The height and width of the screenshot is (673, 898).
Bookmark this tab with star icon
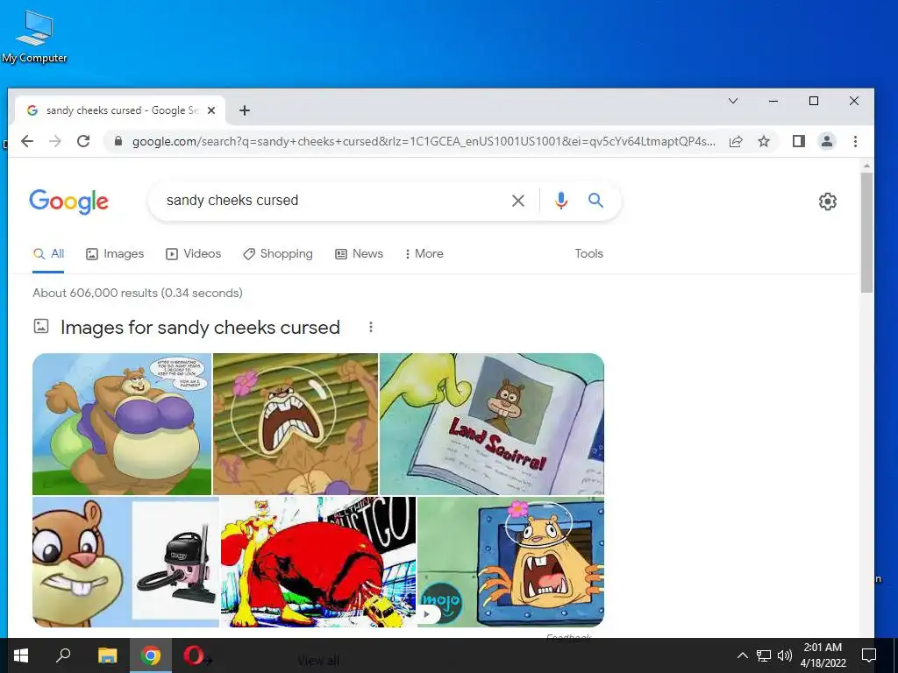point(764,141)
